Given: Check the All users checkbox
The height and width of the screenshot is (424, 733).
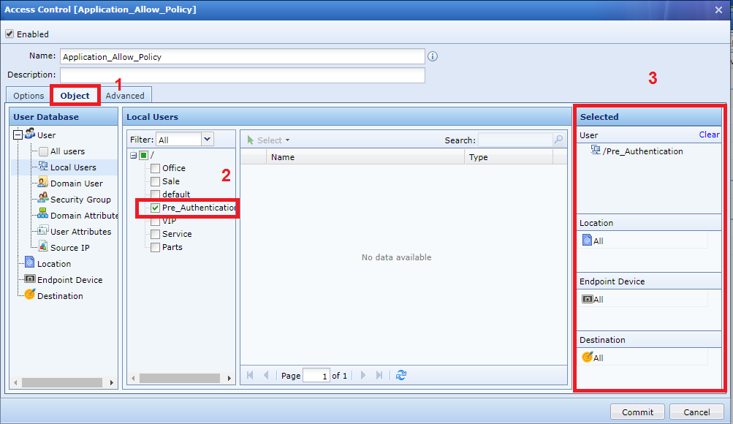Looking at the screenshot, I should click(43, 151).
